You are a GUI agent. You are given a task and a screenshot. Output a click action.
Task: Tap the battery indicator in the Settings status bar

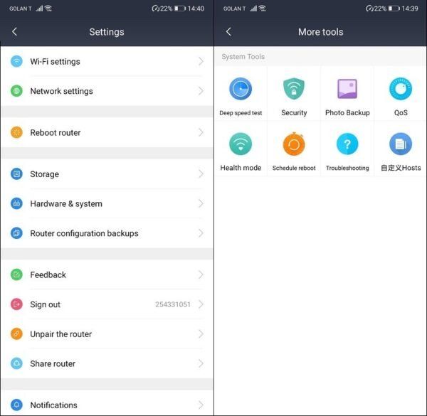pyautogui.click(x=180, y=9)
